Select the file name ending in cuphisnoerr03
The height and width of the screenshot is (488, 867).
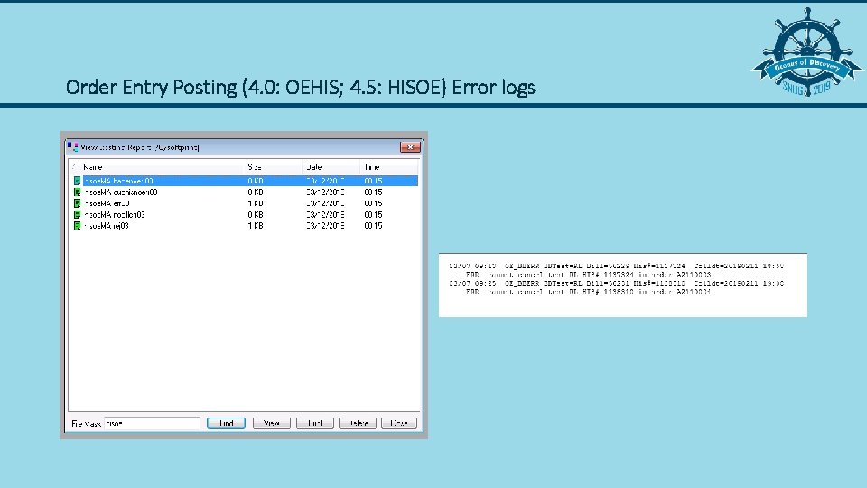pos(121,192)
